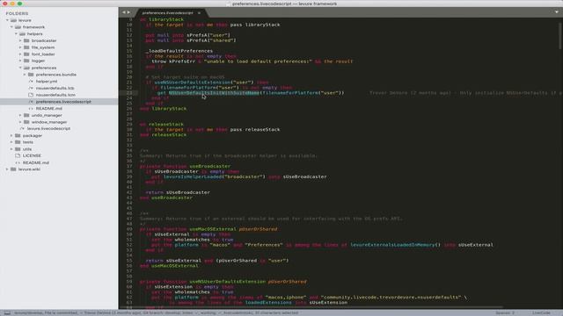Click the utils folder icon

click(x=18, y=149)
